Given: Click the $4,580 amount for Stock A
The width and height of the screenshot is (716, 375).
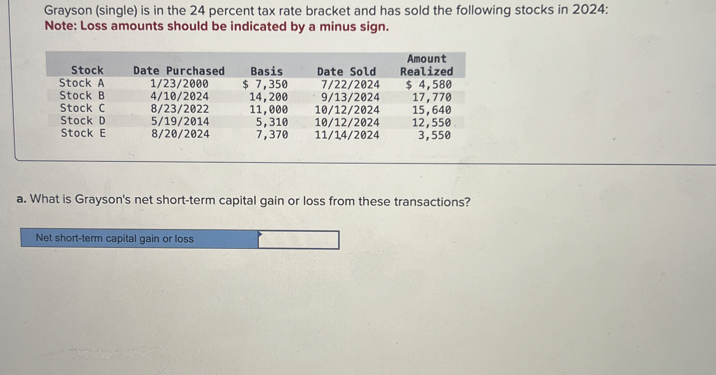Looking at the screenshot, I should tap(429, 84).
